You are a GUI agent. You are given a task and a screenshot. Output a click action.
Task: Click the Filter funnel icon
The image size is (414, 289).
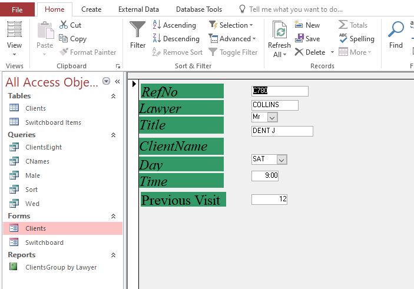[138, 31]
